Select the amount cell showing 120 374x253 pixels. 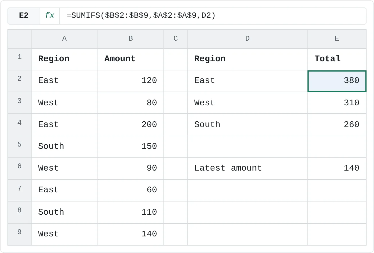point(131,81)
